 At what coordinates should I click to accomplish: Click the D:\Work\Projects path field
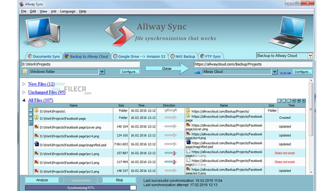point(80,64)
